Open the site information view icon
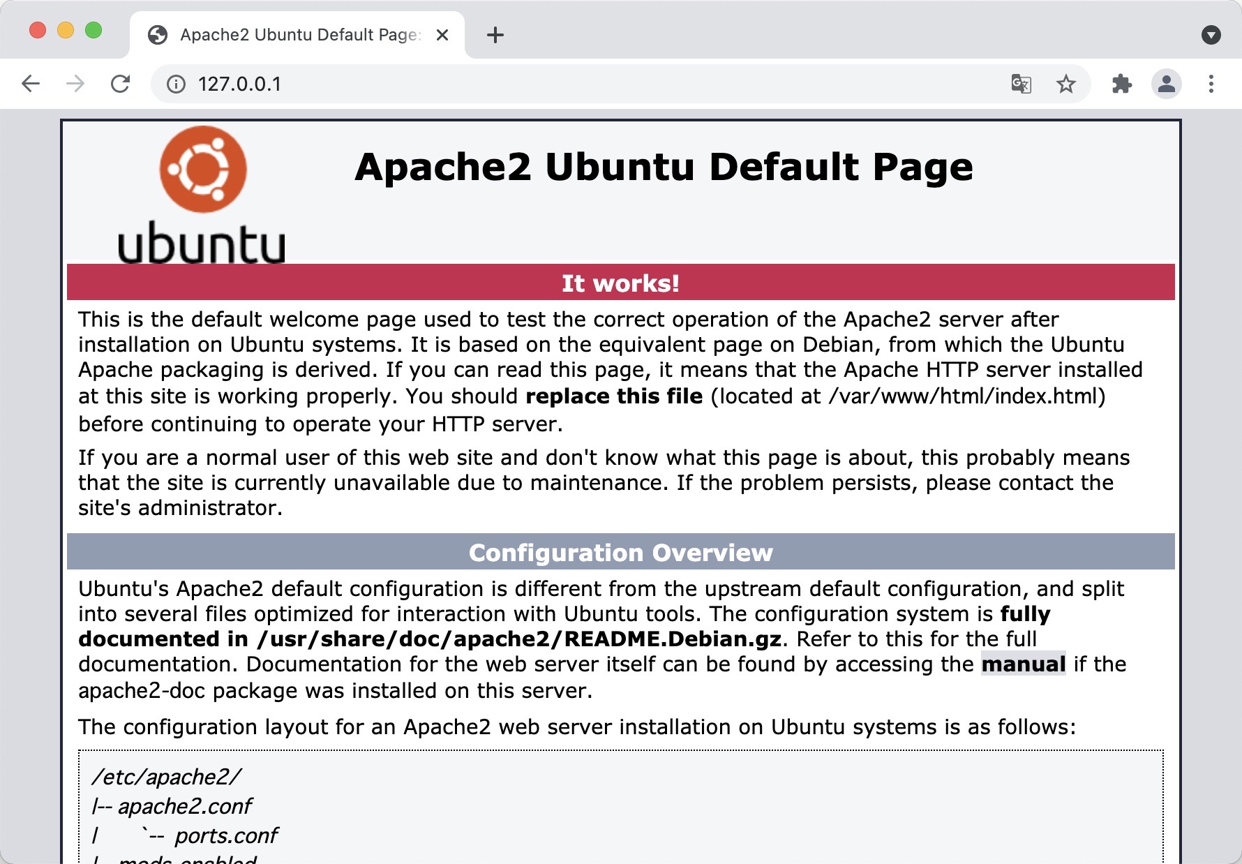1242x864 pixels. (x=174, y=84)
